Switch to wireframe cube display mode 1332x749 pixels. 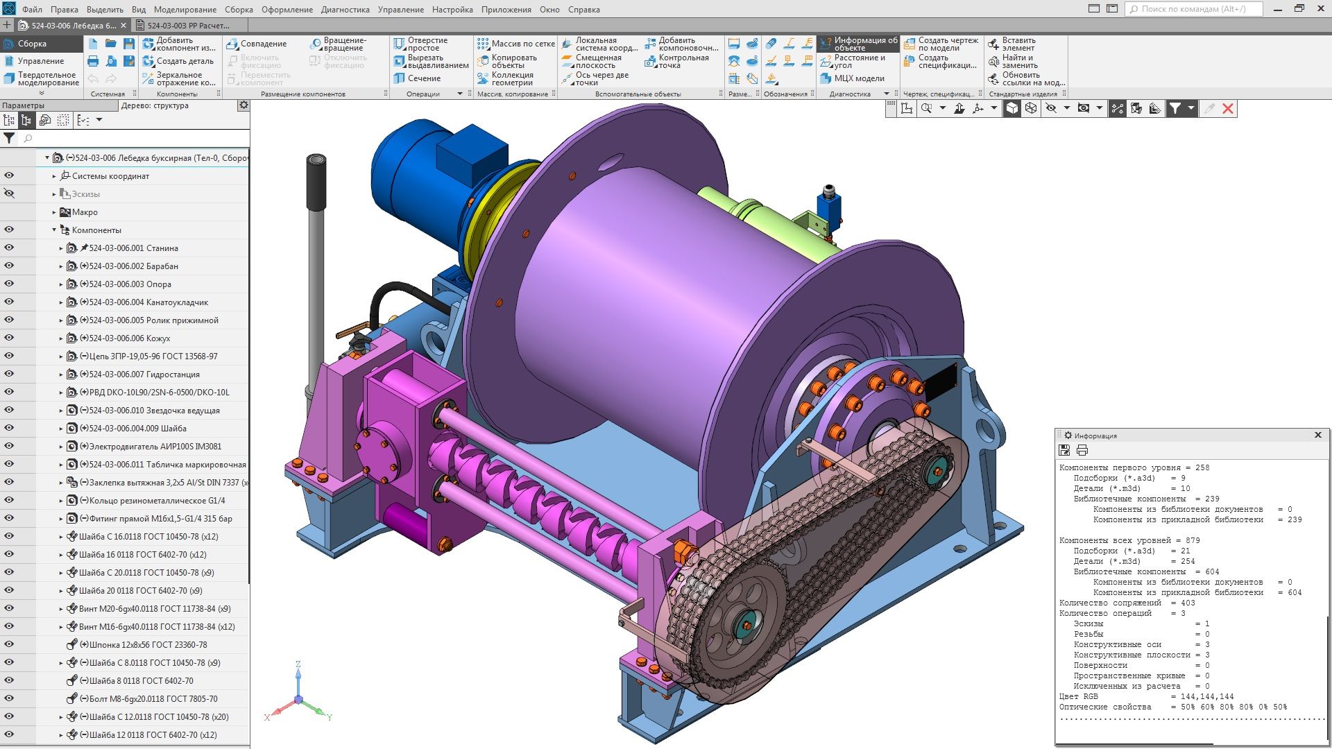click(x=1031, y=108)
